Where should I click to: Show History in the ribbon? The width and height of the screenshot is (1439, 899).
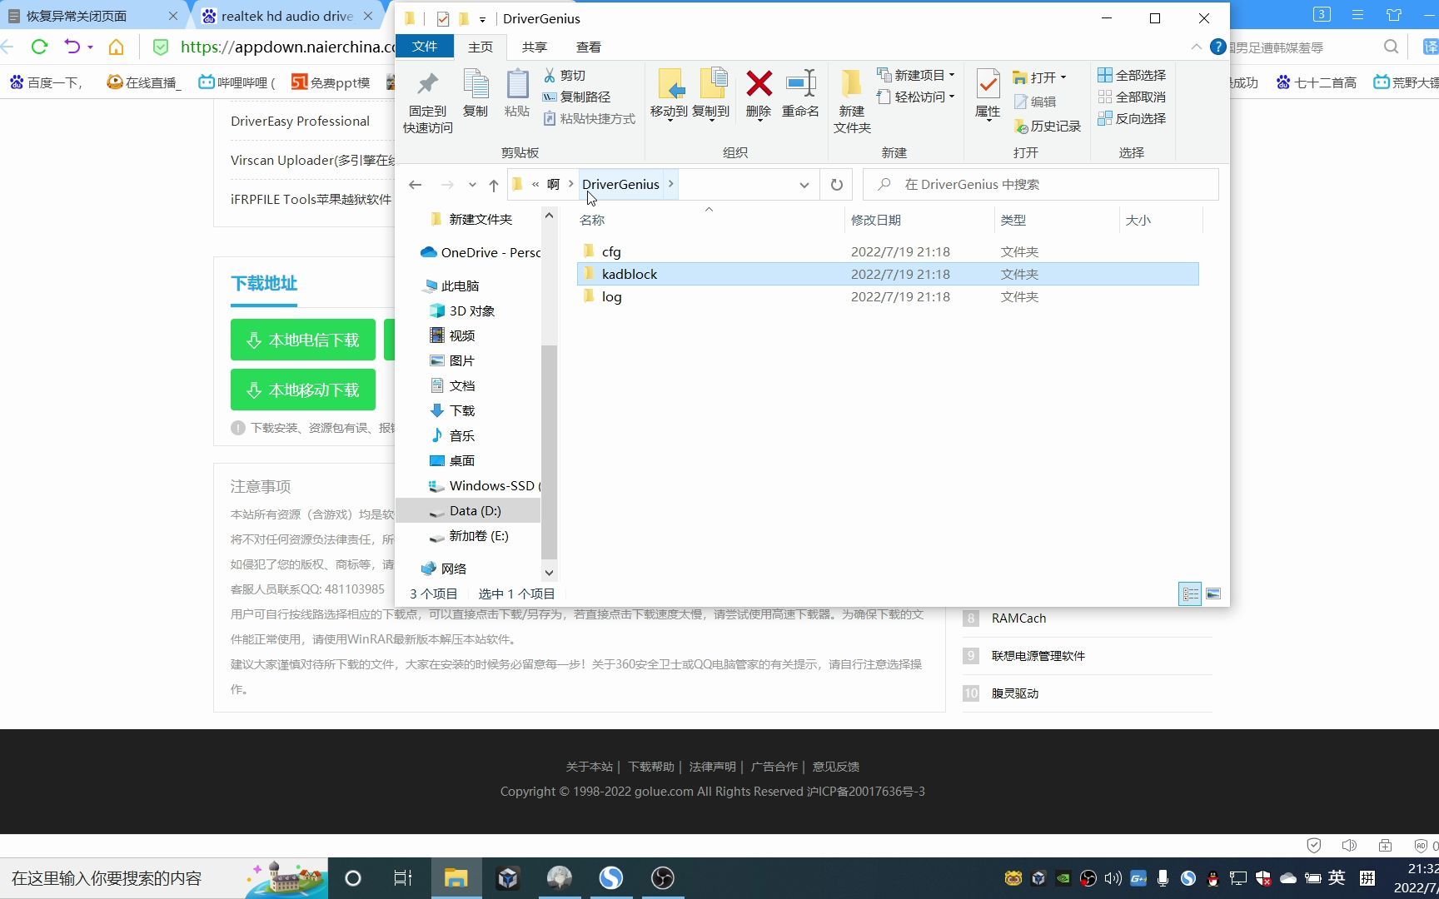tap(1047, 127)
